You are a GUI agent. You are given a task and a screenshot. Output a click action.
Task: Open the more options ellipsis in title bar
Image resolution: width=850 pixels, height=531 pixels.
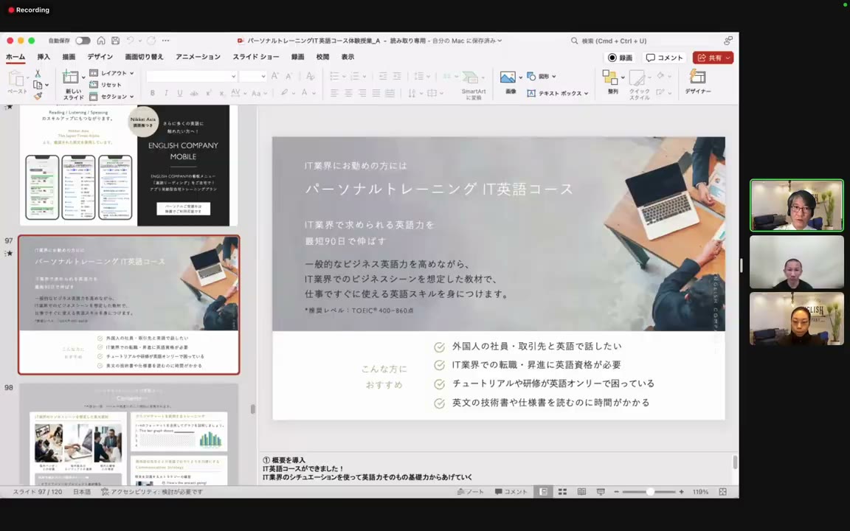point(165,41)
